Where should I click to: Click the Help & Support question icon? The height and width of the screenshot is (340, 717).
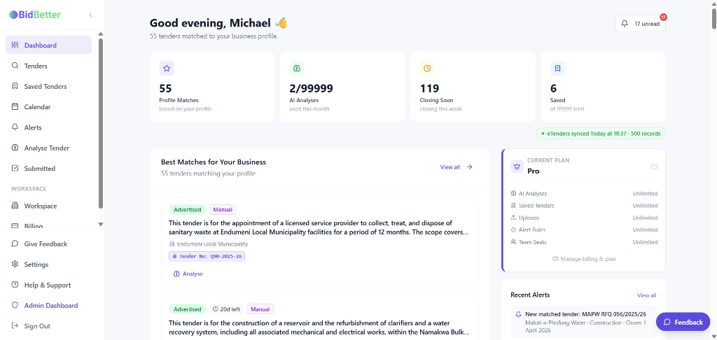[x=15, y=285]
